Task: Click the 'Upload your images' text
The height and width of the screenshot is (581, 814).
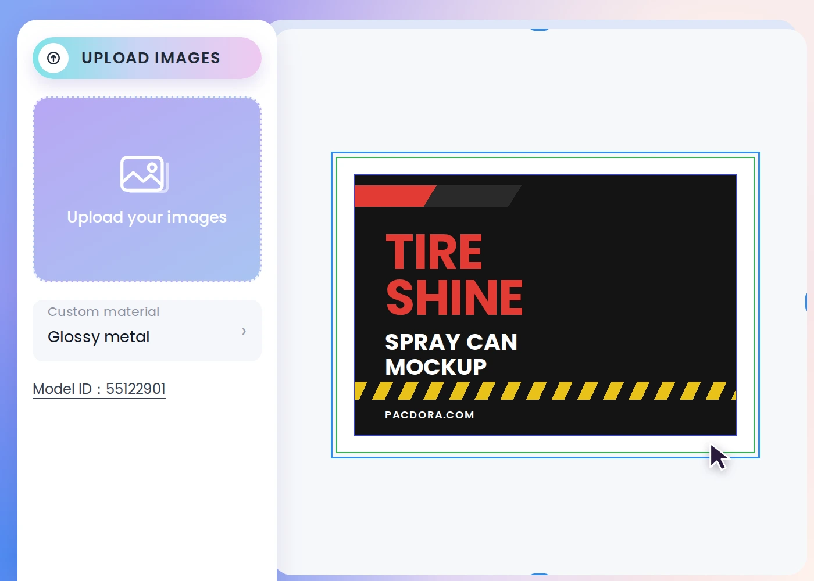Action: pos(147,217)
